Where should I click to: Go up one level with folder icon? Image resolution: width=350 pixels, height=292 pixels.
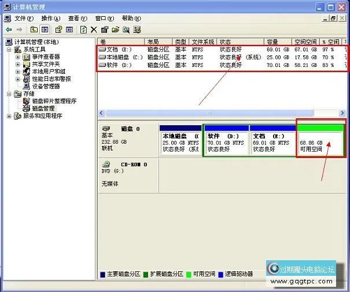point(34,29)
